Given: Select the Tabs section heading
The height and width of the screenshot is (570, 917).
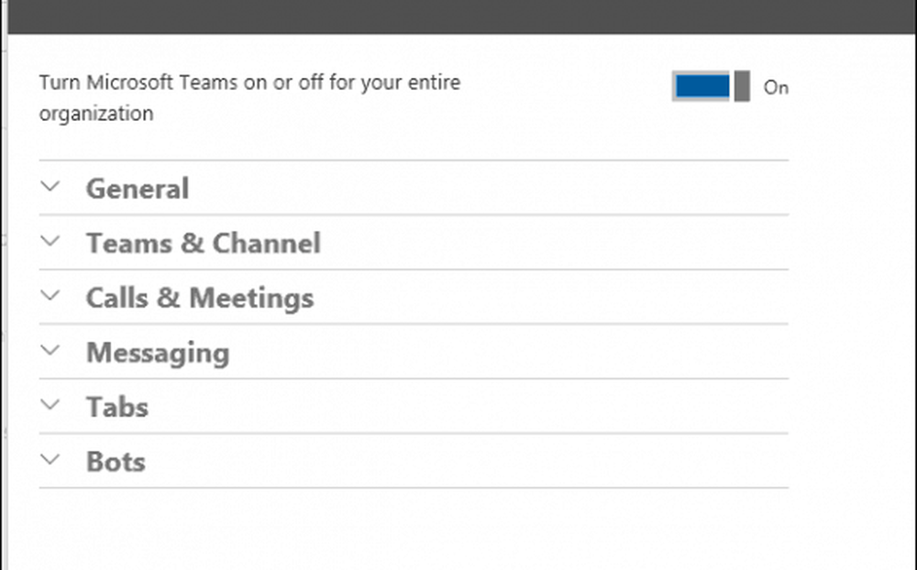Looking at the screenshot, I should click(x=116, y=408).
